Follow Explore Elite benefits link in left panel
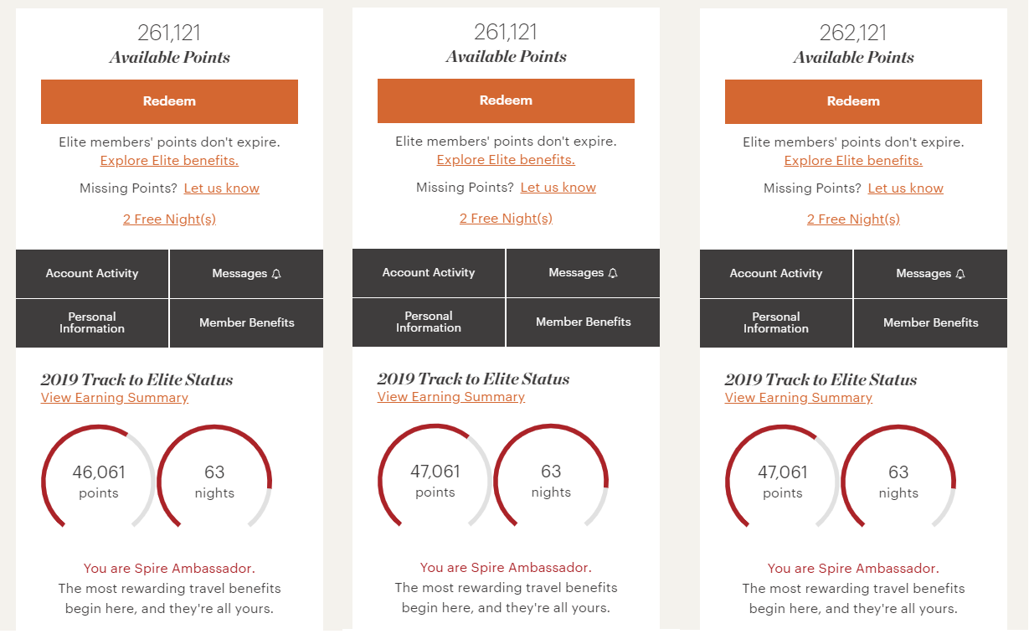 point(169,161)
